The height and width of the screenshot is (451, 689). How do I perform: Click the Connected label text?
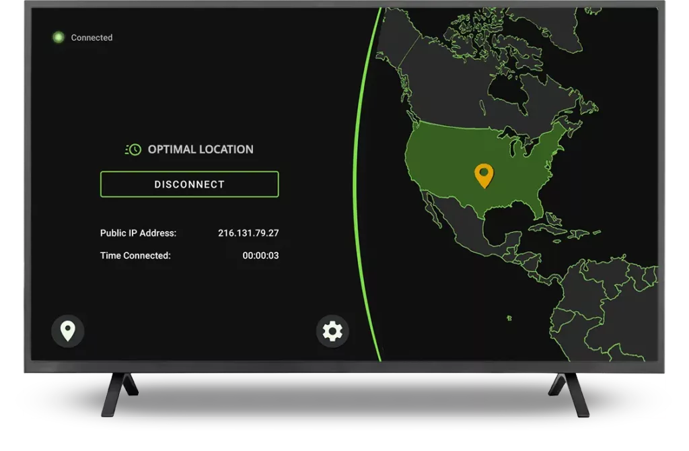tap(92, 37)
